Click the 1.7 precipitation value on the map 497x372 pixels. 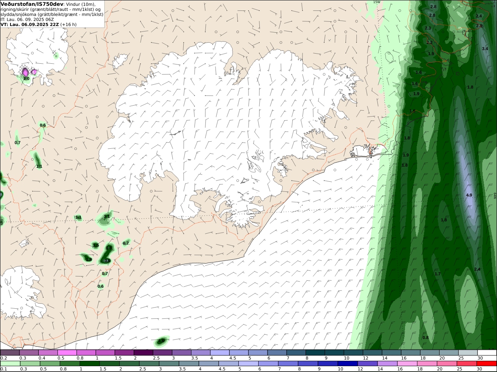pos(438,274)
